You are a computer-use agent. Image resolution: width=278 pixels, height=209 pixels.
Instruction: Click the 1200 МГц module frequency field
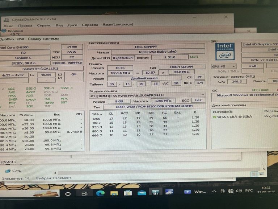(163, 101)
